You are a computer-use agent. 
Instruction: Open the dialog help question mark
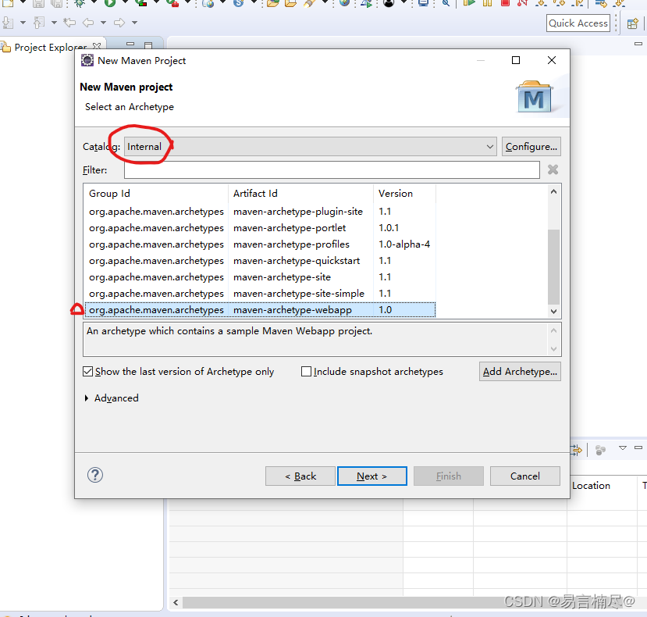[95, 475]
